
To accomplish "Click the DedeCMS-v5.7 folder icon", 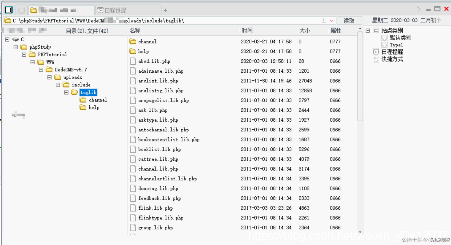I will coord(49,69).
